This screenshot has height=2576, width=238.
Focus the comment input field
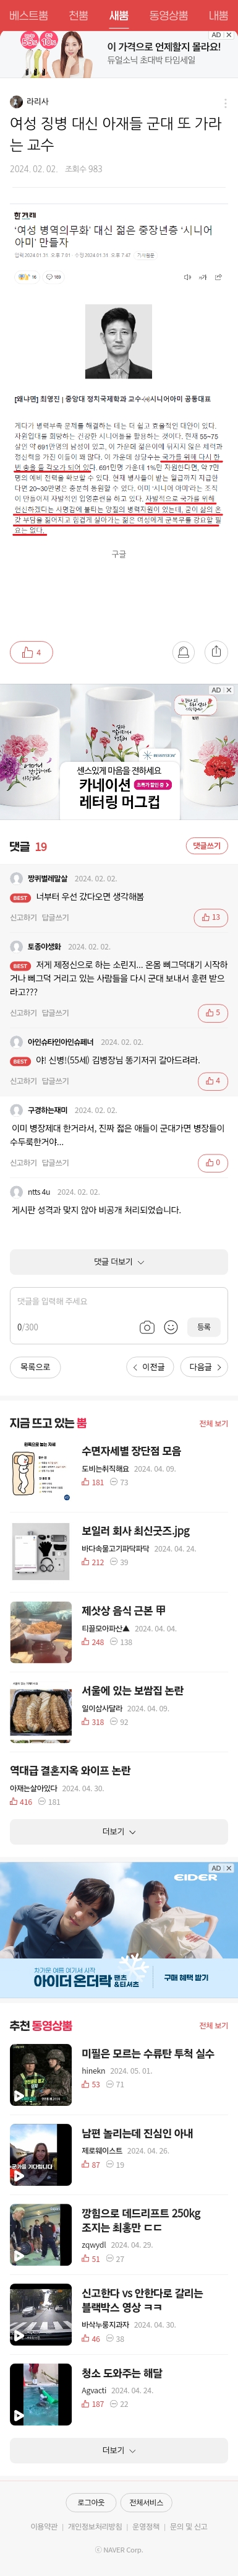coord(72,1302)
